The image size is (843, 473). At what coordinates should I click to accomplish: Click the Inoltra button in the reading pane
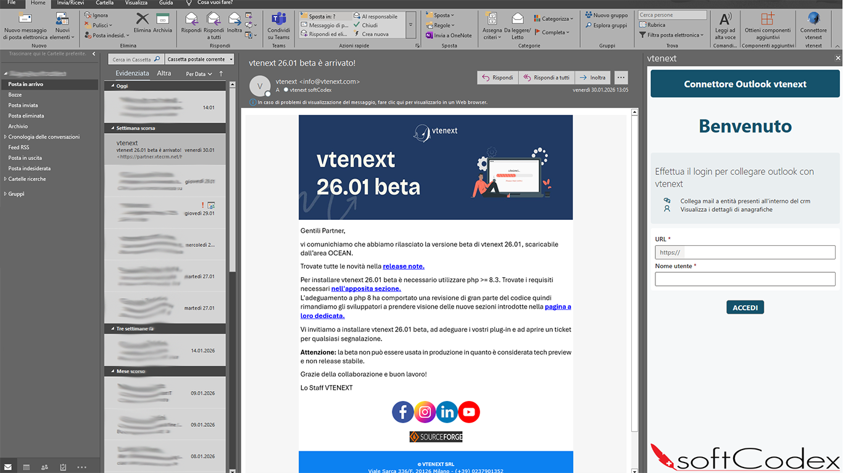(592, 78)
